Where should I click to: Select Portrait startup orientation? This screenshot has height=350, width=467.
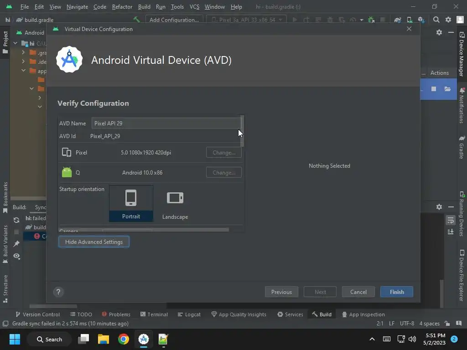point(131,203)
